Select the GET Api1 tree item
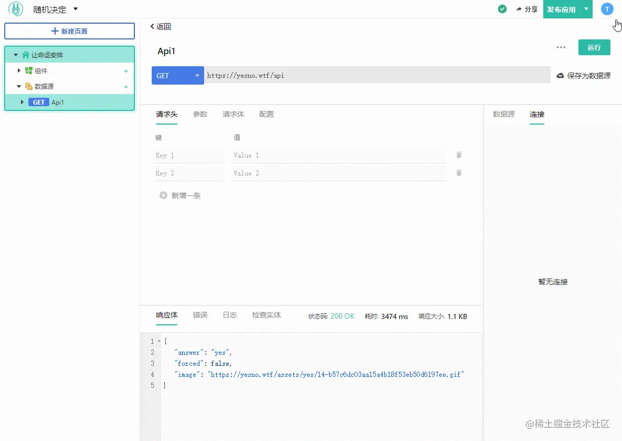 (x=69, y=102)
